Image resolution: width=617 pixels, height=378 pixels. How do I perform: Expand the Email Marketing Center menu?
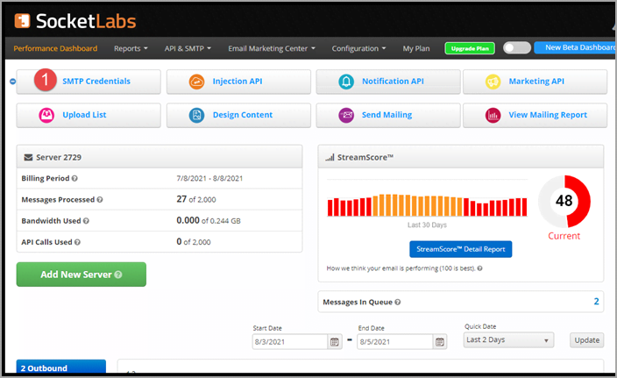272,48
